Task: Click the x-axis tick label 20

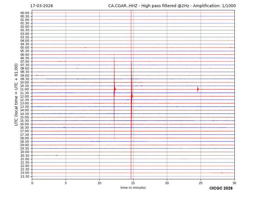Action: click(x=167, y=183)
